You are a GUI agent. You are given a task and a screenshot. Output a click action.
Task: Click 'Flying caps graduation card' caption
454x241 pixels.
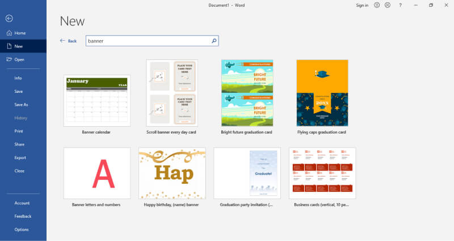coord(322,132)
